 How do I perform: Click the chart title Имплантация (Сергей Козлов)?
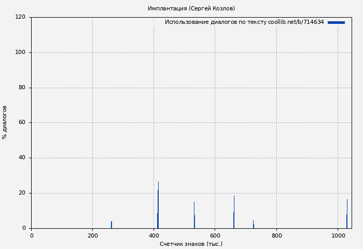coord(191,8)
